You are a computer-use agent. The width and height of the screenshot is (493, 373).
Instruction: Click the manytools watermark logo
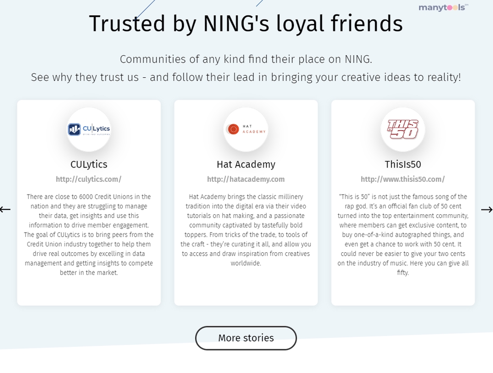point(443,7)
